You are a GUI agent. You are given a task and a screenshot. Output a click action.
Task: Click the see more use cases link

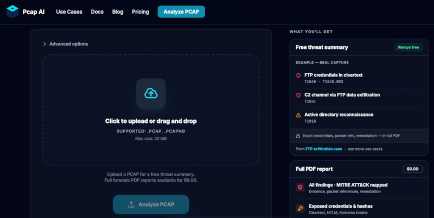(365, 149)
